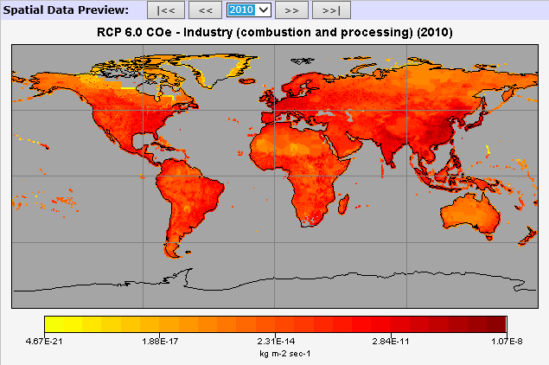Open the 2010 year dropdown
The height and width of the screenshot is (365, 549).
pos(248,10)
